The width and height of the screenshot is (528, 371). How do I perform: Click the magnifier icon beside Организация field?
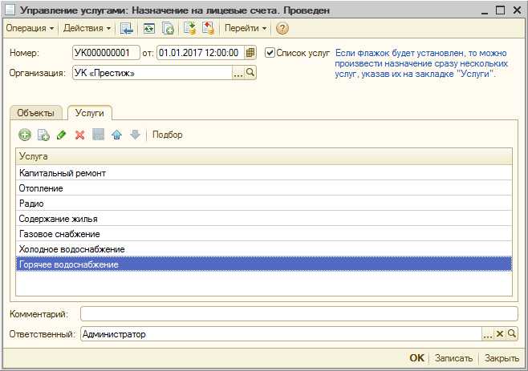[x=250, y=73]
